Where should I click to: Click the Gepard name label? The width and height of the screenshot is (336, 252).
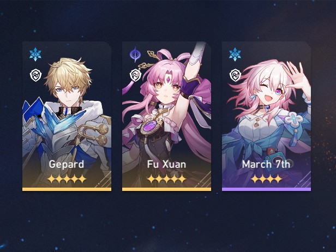pyautogui.click(x=67, y=165)
